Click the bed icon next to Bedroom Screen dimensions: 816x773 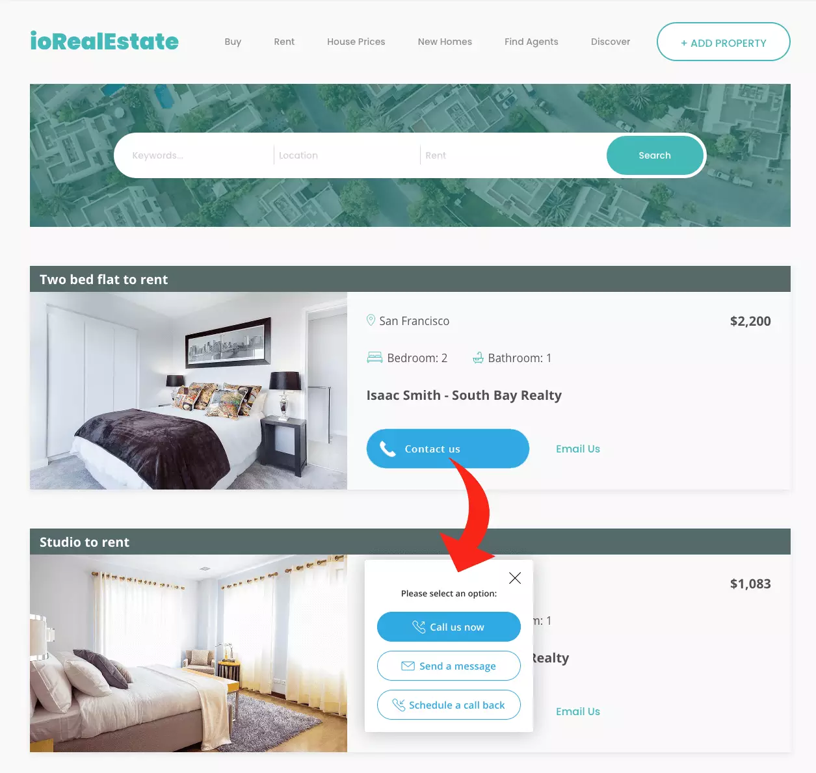375,358
